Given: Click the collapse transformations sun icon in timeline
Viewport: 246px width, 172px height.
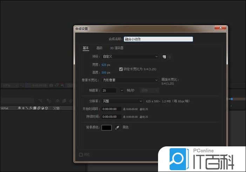Looking at the screenshot, I should point(23,108).
